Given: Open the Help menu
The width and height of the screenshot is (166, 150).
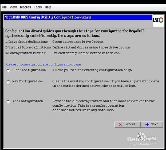Looking at the screenshot, I should point(48,7).
